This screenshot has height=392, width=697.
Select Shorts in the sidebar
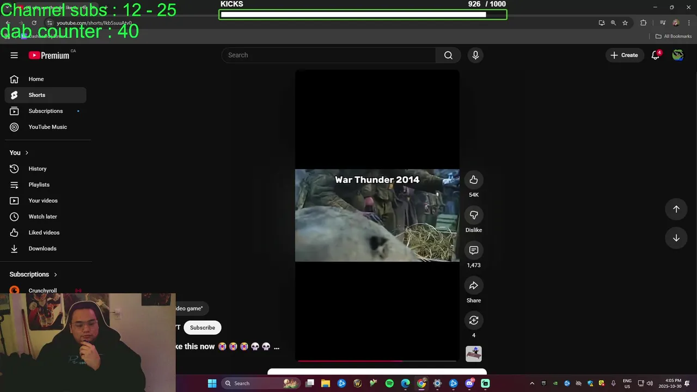46,95
